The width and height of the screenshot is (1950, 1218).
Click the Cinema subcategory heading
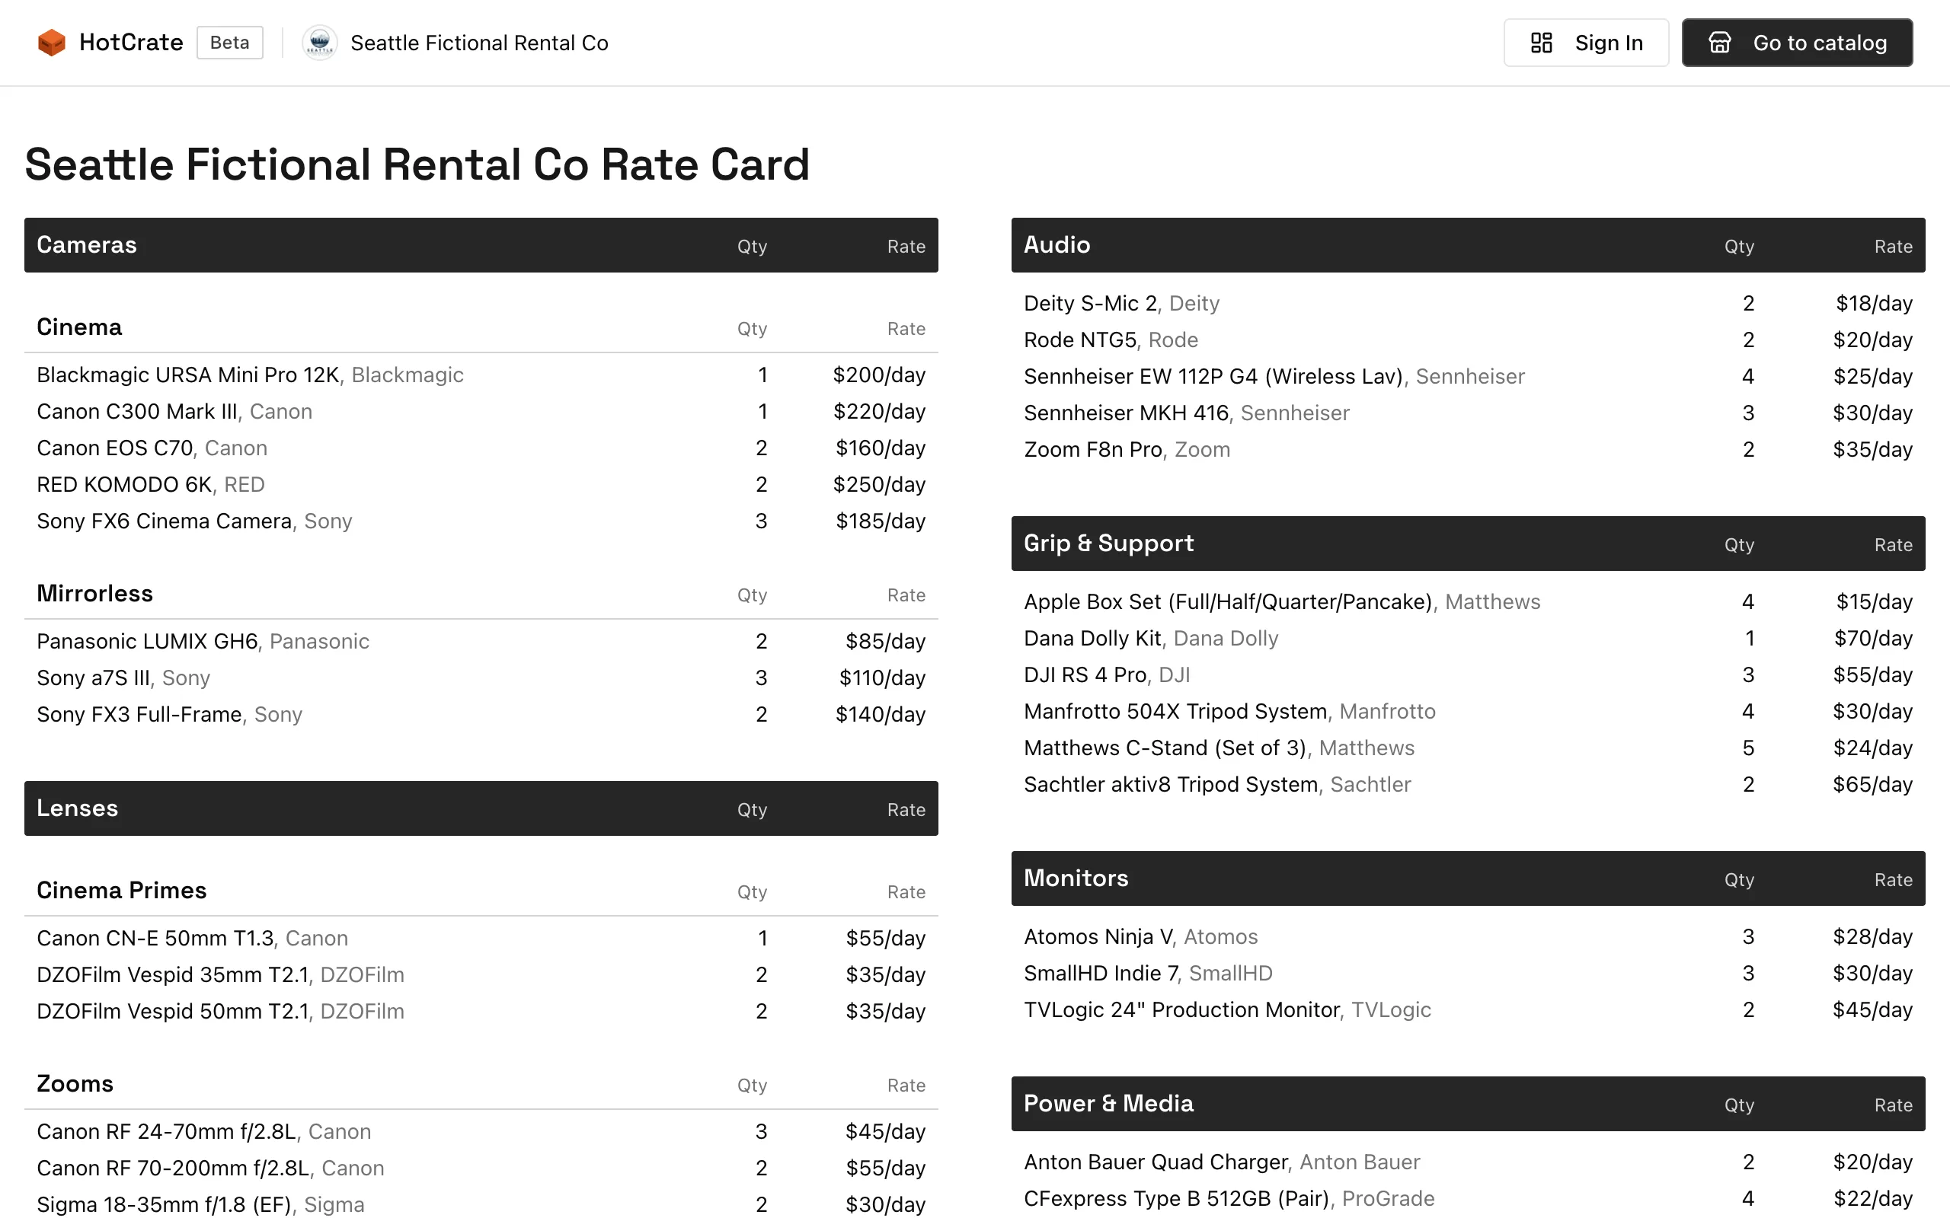point(79,327)
